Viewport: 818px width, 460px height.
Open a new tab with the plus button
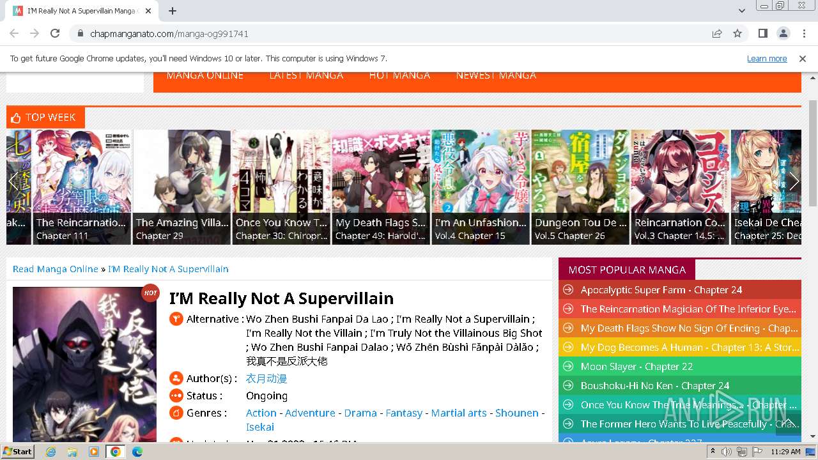173,11
